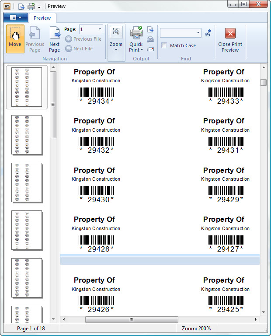Image resolution: width=271 pixels, height=336 pixels.
Task: Click the send email icon in Output
Action: (x=150, y=49)
